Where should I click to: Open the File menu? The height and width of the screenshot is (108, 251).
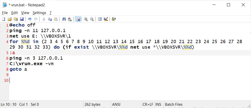(5, 13)
